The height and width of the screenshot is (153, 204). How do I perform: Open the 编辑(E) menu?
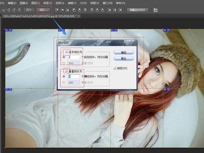tap(12, 3)
